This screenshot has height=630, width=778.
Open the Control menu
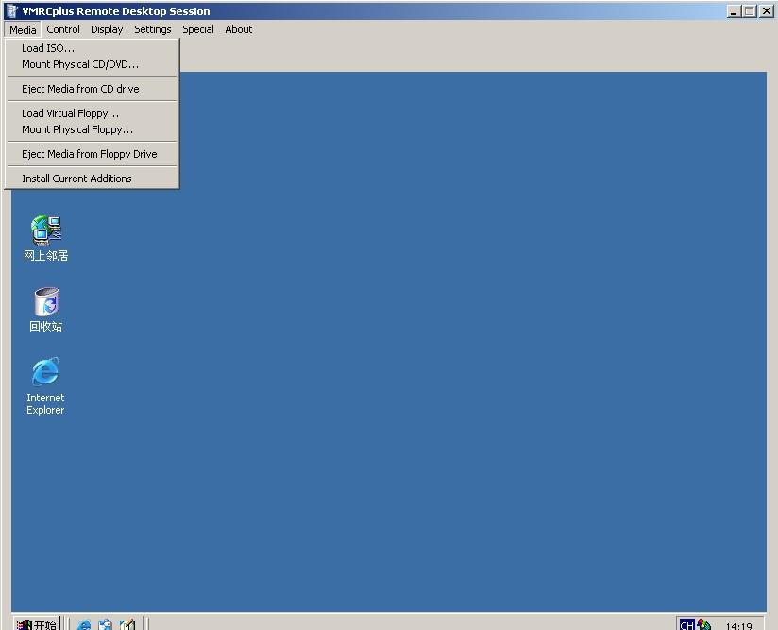click(x=63, y=29)
